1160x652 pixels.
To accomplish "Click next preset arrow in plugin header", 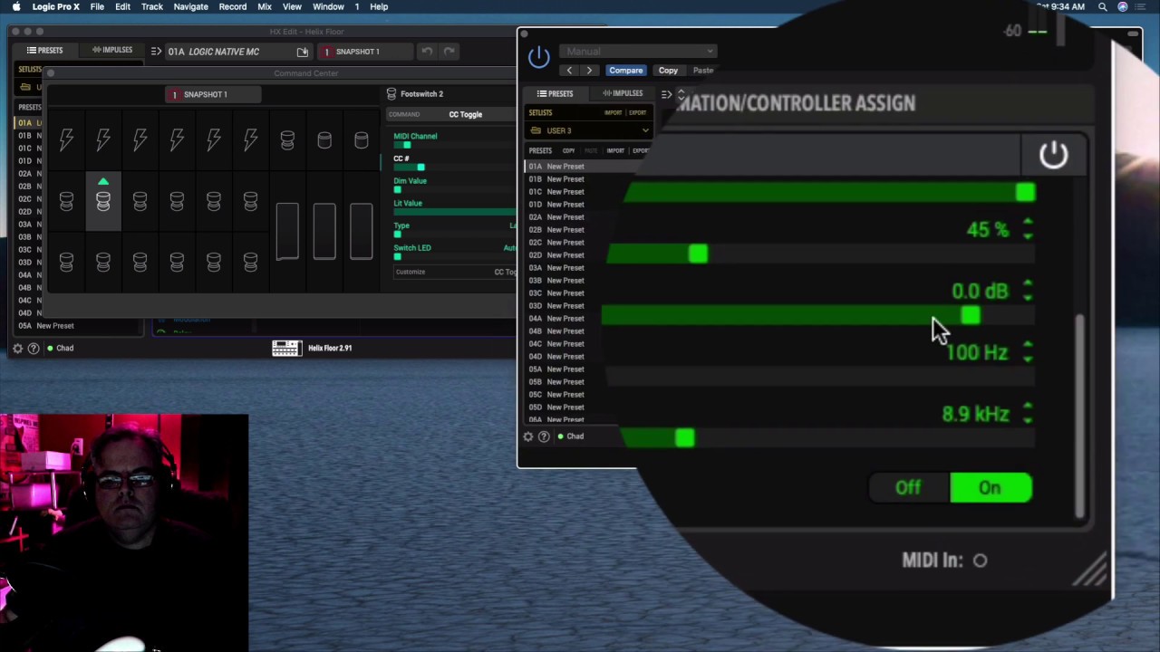I will point(589,71).
